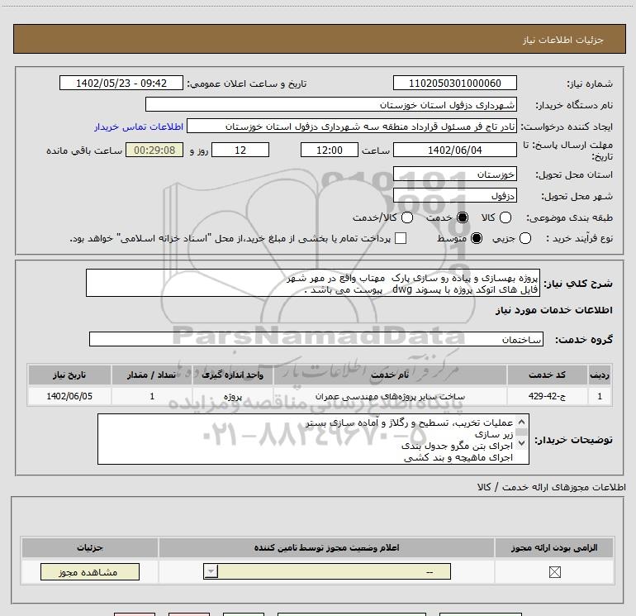Click up arrow of buyer description scrollbar
This screenshot has width=636, height=616.
pos(522,422)
